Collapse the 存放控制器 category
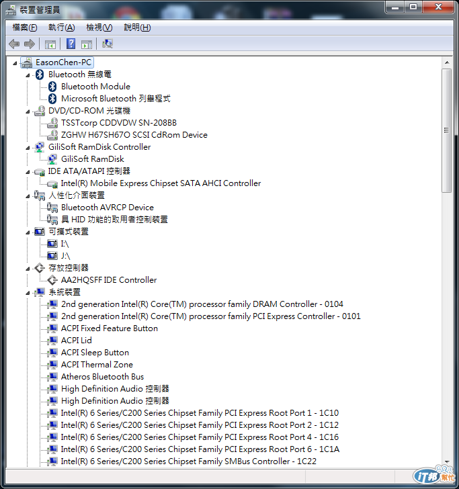This screenshot has width=459, height=489. pyautogui.click(x=28, y=269)
